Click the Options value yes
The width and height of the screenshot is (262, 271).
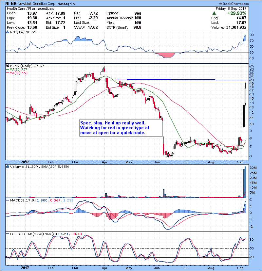(x=138, y=13)
